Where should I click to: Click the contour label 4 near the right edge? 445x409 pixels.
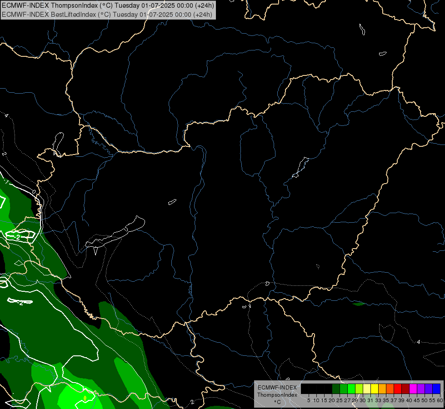pyautogui.click(x=418, y=342)
